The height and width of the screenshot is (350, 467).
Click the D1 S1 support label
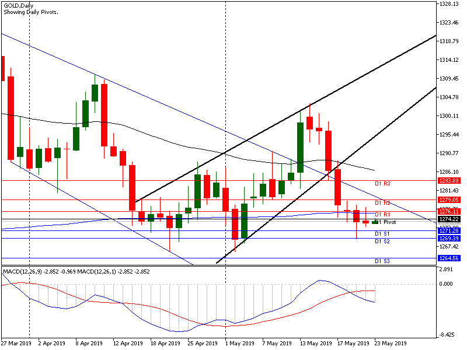(x=382, y=234)
